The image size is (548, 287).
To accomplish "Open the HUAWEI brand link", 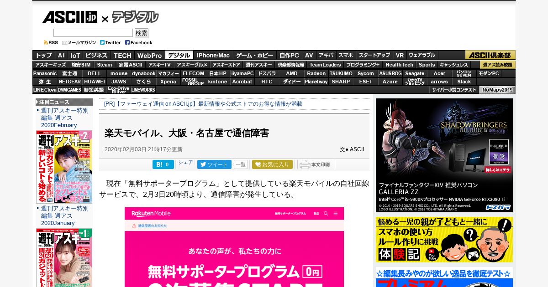I will [x=94, y=82].
